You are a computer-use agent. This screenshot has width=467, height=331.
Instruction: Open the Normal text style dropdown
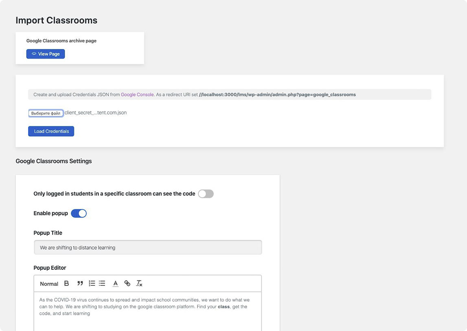49,284
